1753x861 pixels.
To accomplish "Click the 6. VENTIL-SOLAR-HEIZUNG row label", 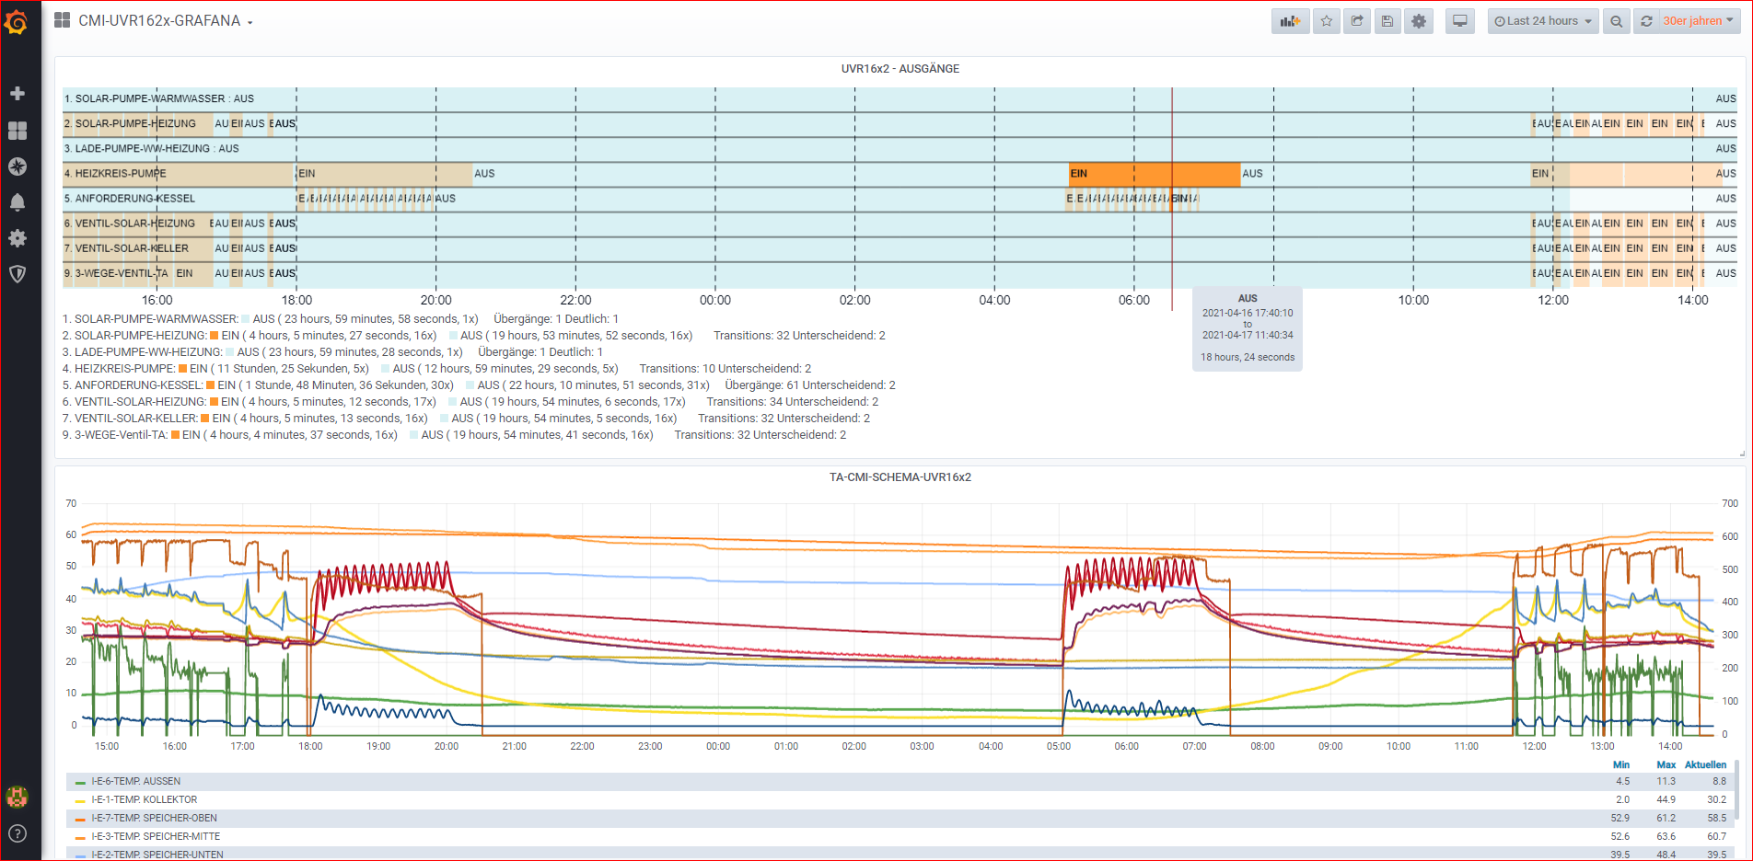I will click(130, 224).
